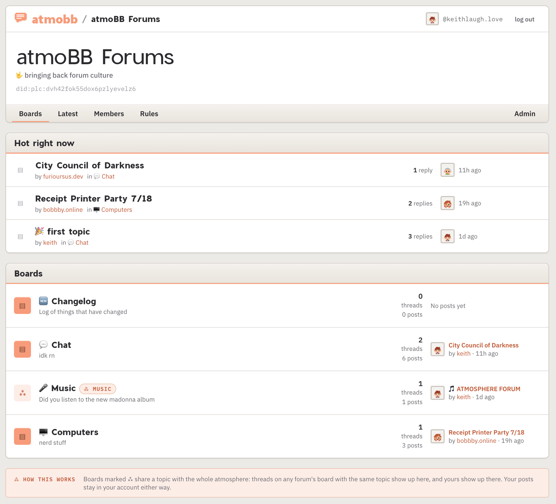Open atmoBB Forums breadcrumb in header
This screenshot has height=504, width=556.
125,19
